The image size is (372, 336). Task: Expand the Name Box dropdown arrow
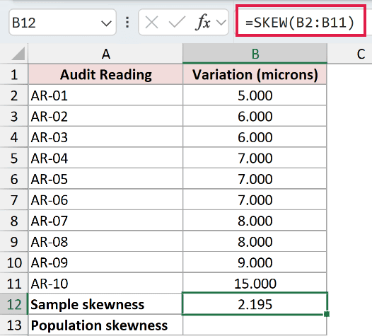[106, 23]
